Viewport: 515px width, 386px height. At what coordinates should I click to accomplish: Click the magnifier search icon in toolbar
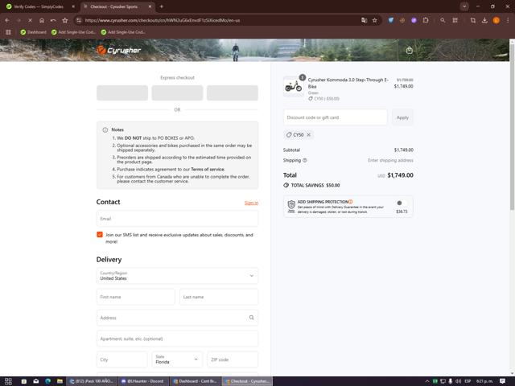click(x=443, y=20)
